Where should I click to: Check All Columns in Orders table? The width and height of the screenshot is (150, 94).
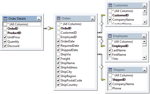pos(58,24)
